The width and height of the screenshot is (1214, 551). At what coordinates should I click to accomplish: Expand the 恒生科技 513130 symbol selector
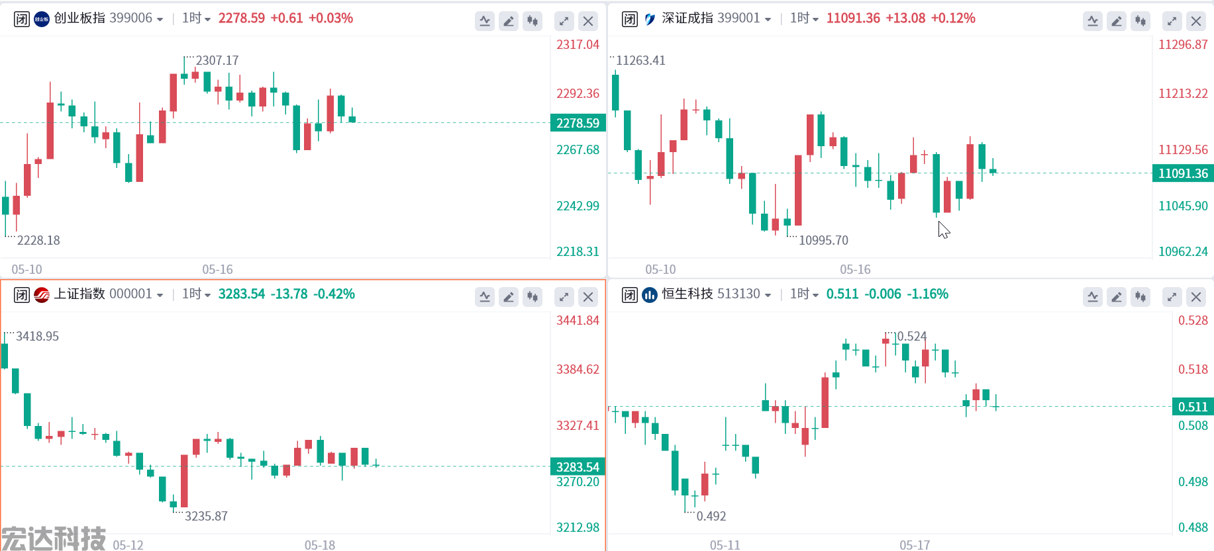pos(717,294)
